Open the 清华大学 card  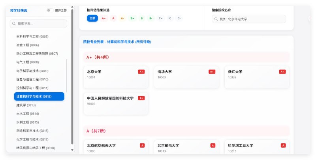[186, 77]
